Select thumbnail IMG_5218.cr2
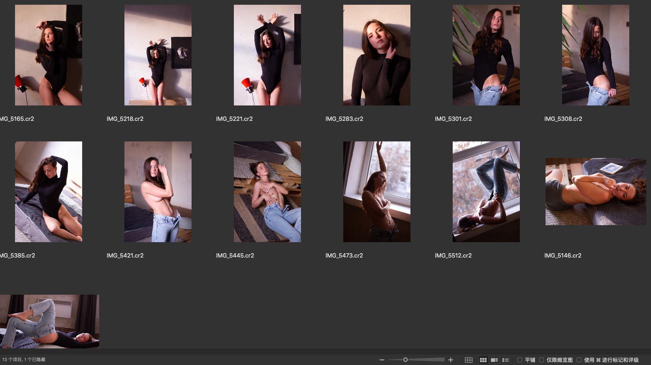 tap(158, 55)
